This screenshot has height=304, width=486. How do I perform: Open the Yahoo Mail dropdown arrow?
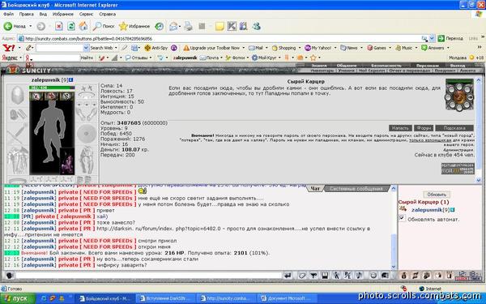click(266, 48)
